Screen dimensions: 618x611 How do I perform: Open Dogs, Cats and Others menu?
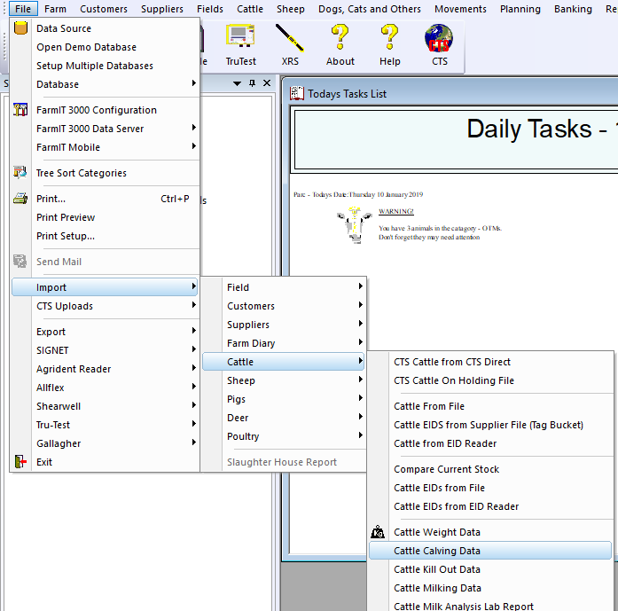click(x=370, y=9)
